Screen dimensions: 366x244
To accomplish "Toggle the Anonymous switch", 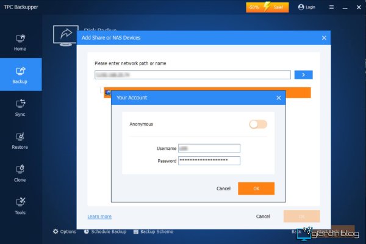I will 258,124.
